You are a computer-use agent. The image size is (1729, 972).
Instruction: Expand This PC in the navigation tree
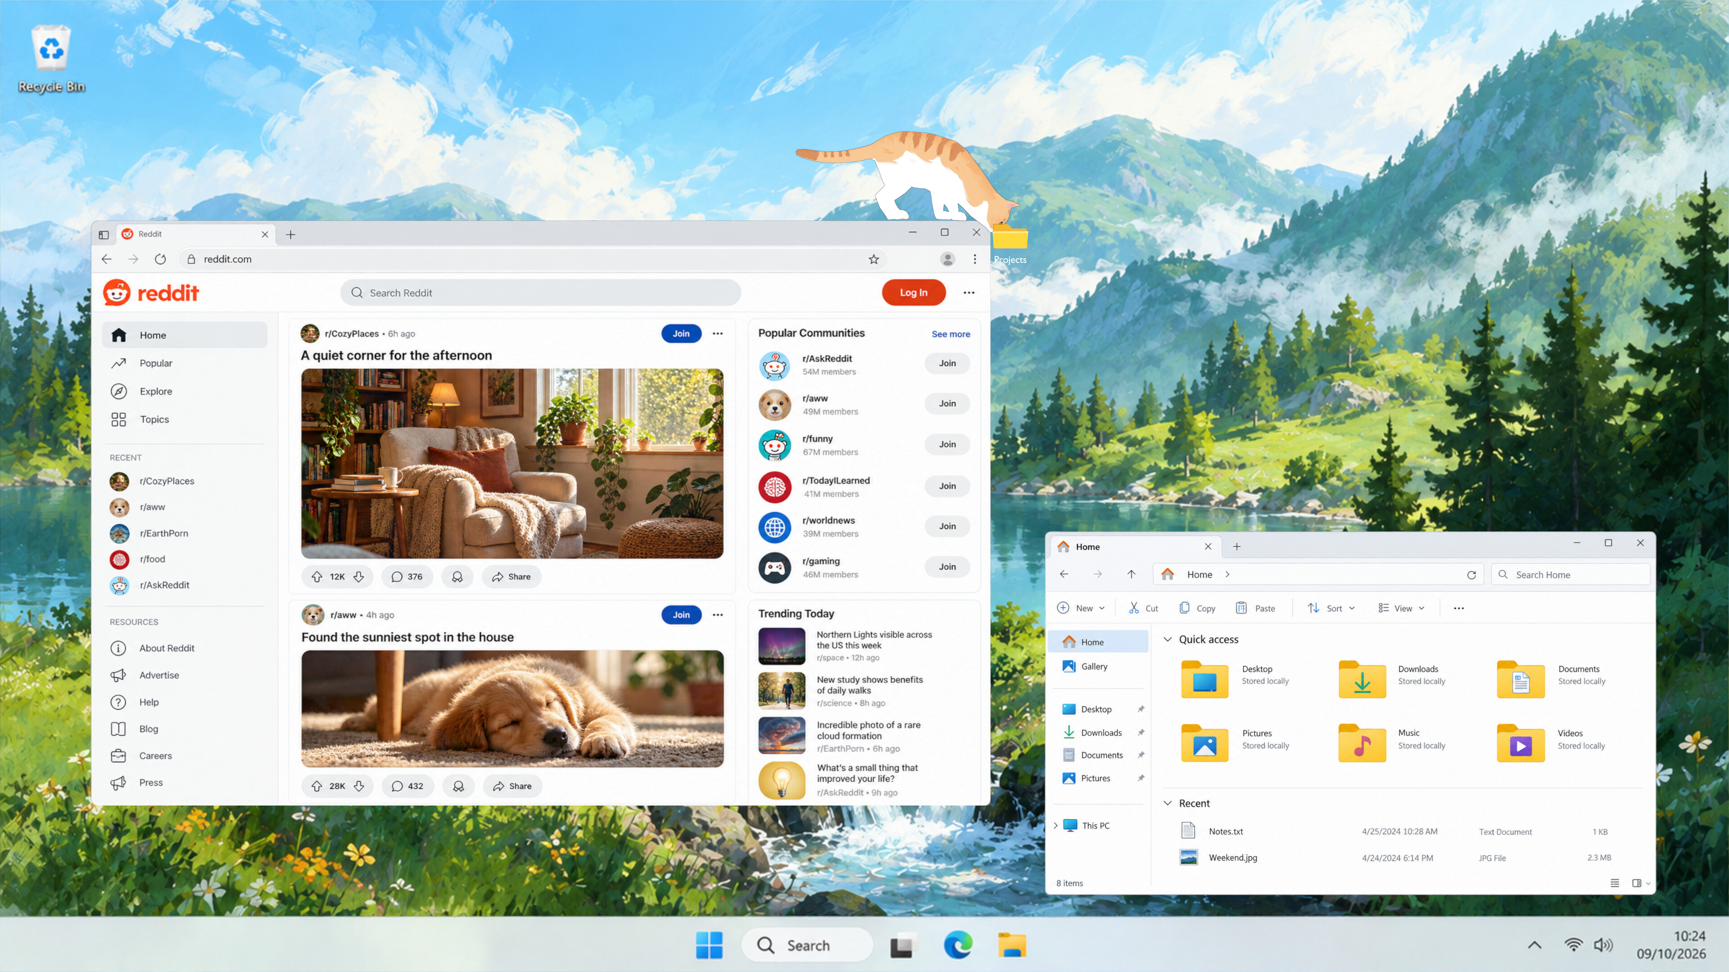pyautogui.click(x=1056, y=826)
